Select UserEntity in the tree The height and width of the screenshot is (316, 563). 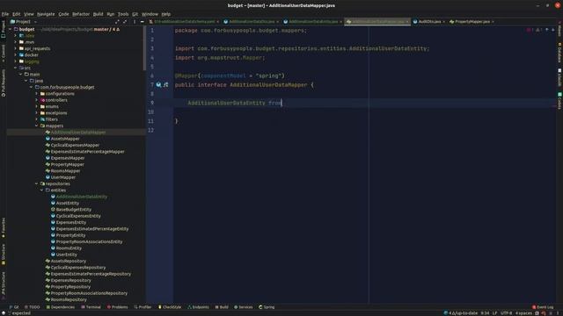point(67,255)
